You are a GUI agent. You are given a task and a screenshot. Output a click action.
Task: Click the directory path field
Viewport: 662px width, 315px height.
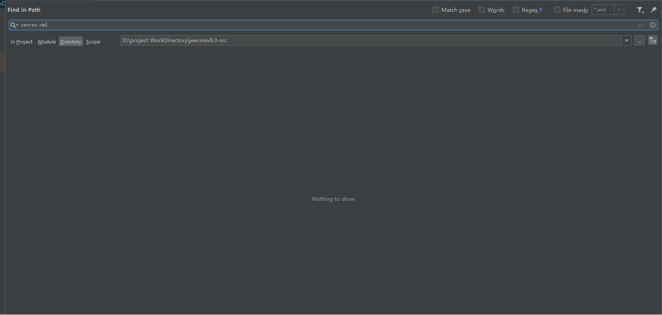click(371, 40)
